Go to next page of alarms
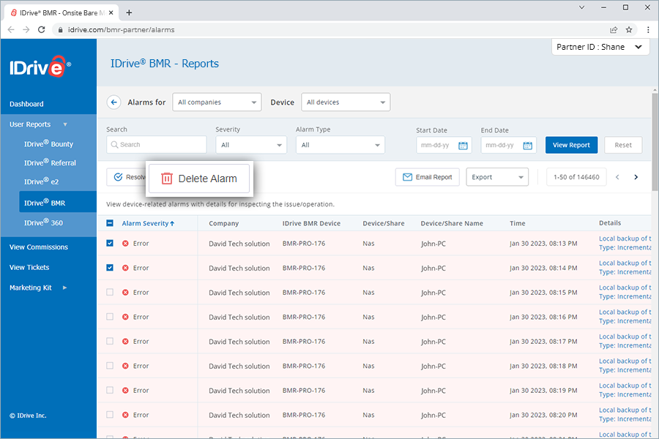Screen dimensions: 659x439 636,177
